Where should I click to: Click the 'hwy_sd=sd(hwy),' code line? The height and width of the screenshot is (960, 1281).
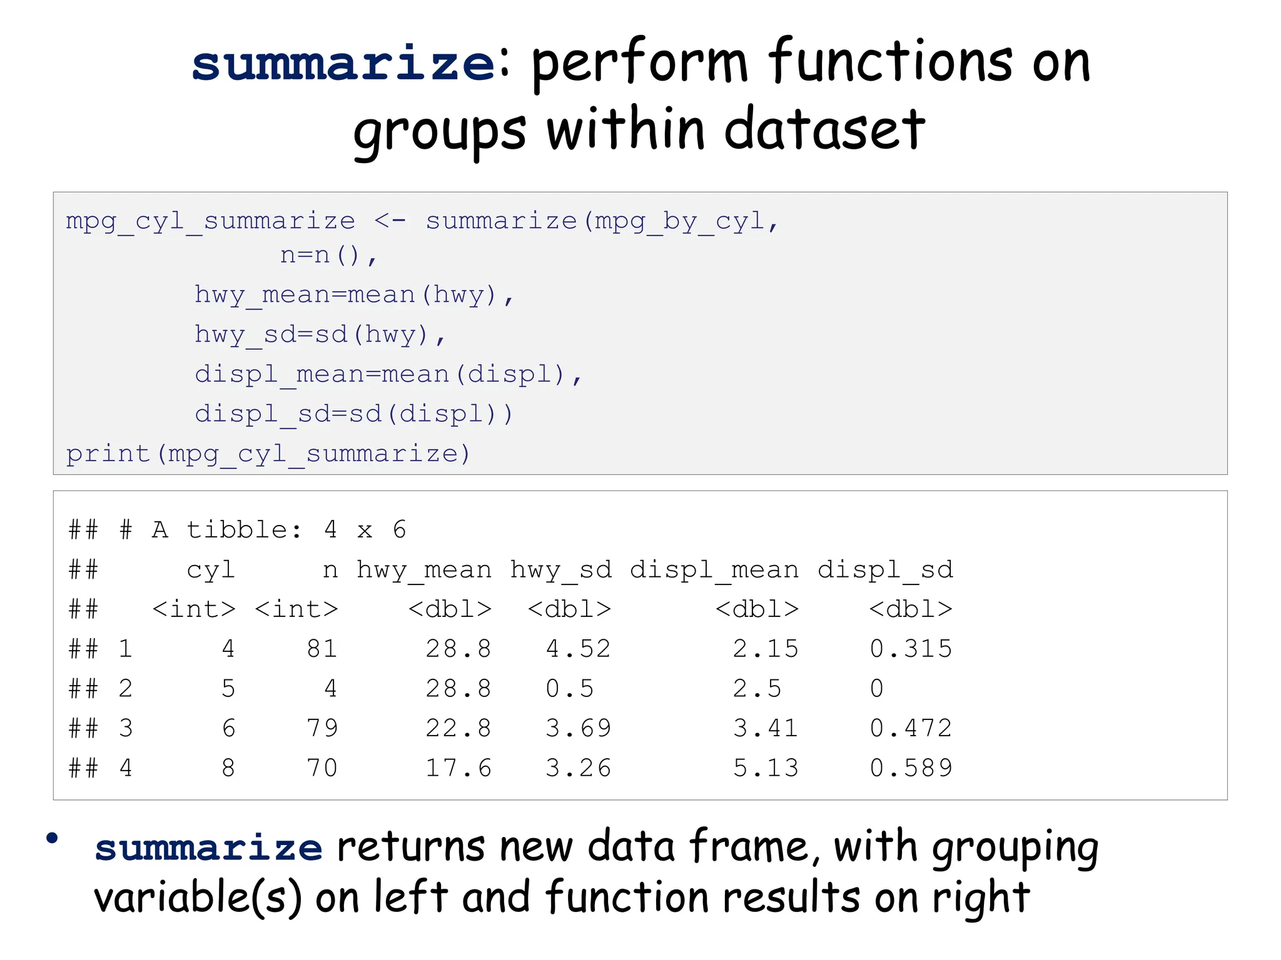coord(320,334)
